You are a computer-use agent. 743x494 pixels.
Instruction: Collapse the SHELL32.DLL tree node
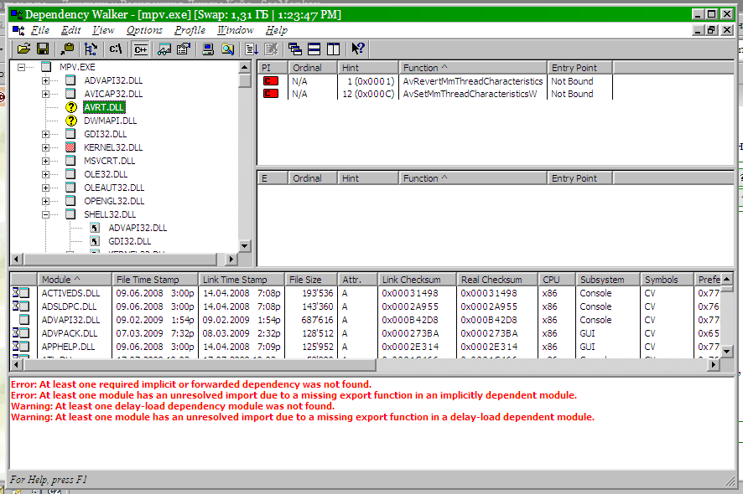[x=46, y=214]
